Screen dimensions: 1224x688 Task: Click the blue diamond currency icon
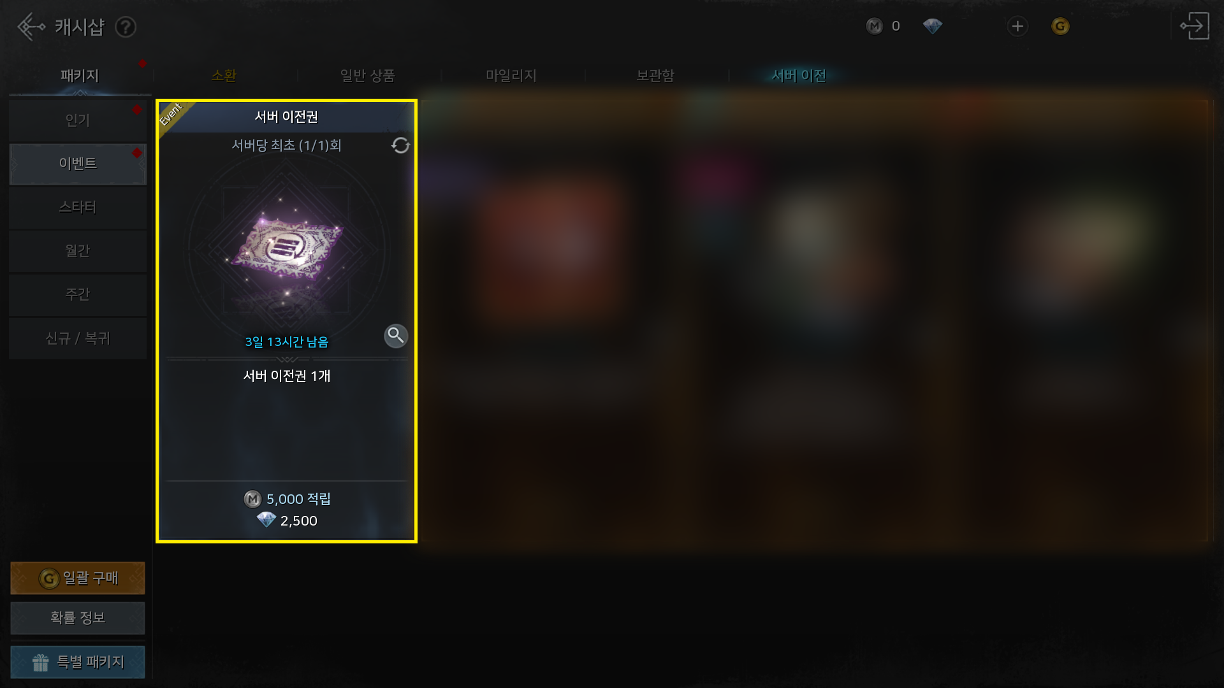click(933, 26)
